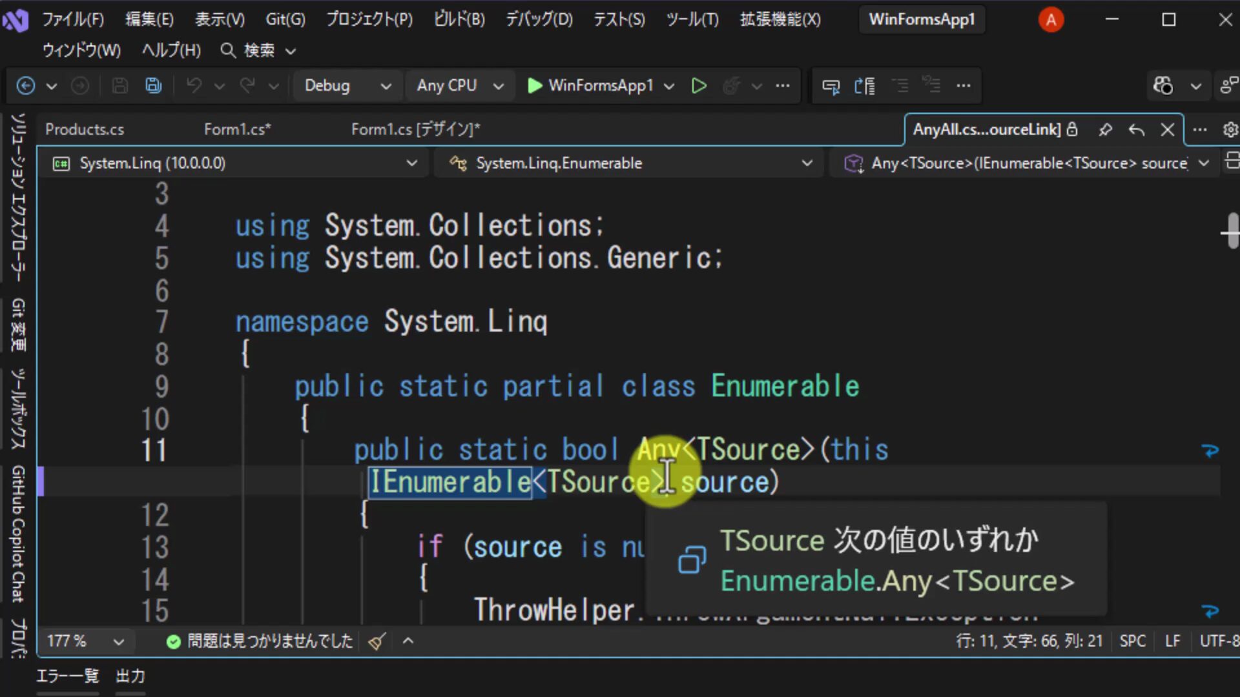This screenshot has width=1240, height=697.
Task: Open the 出力 panel tab
Action: [130, 676]
